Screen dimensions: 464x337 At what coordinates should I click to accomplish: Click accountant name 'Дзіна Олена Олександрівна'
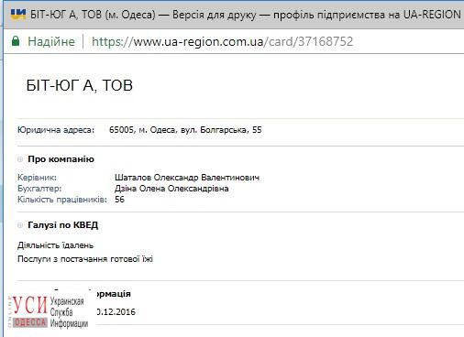pos(171,189)
